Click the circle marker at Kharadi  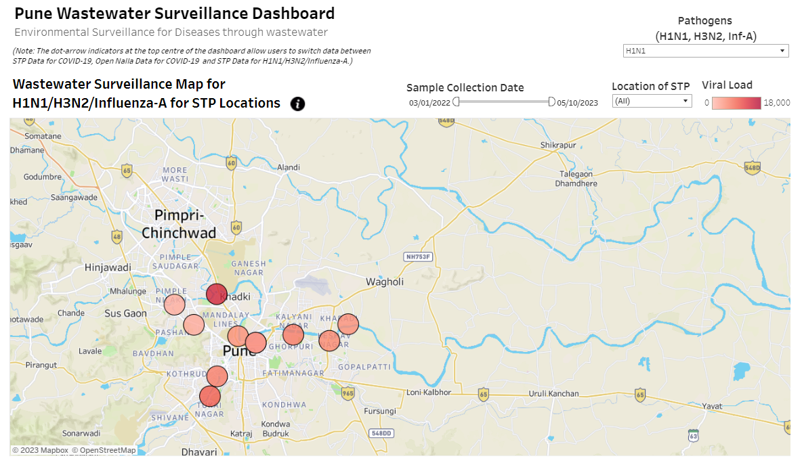pos(347,324)
